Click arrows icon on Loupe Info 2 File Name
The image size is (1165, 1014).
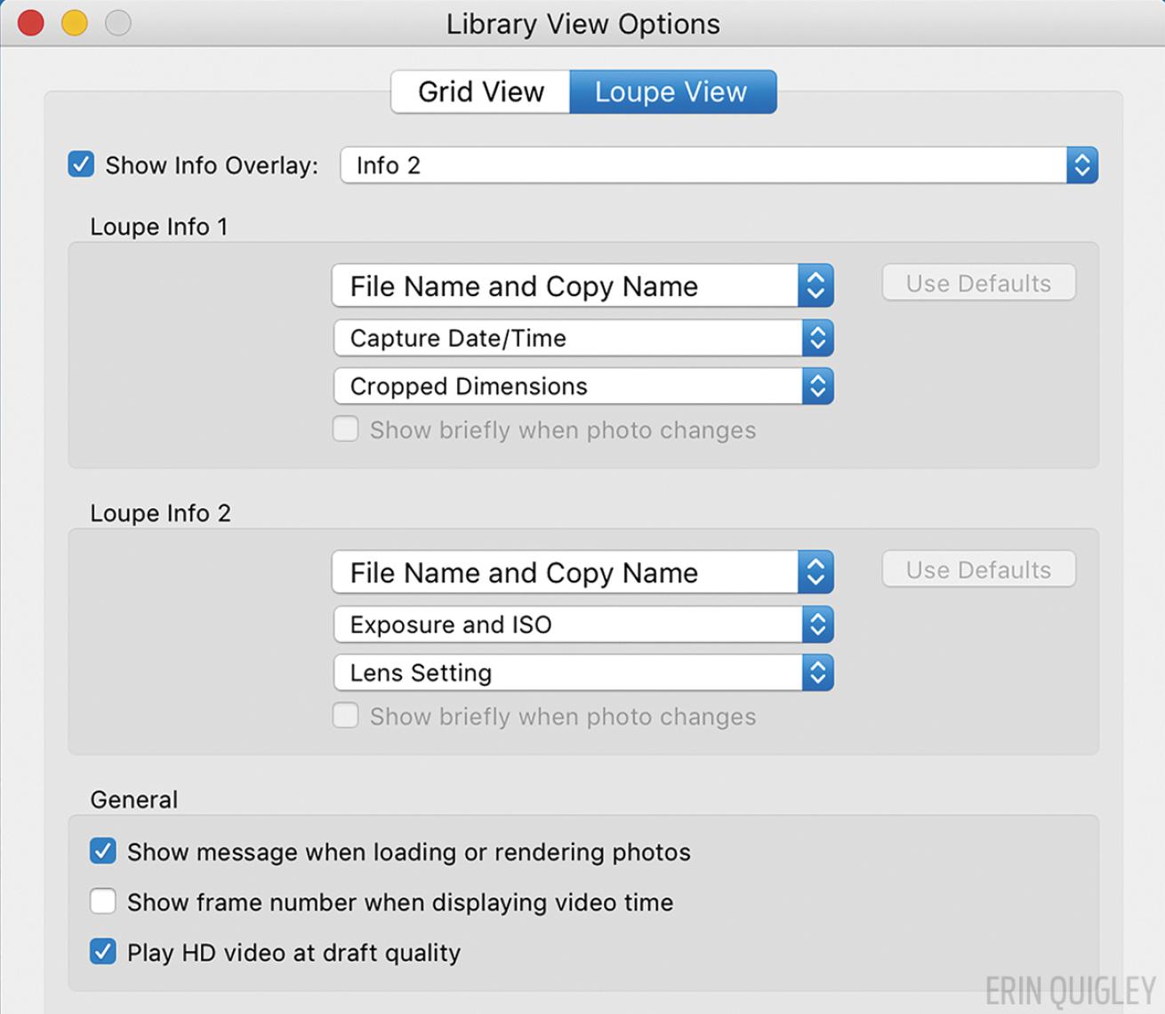point(815,572)
